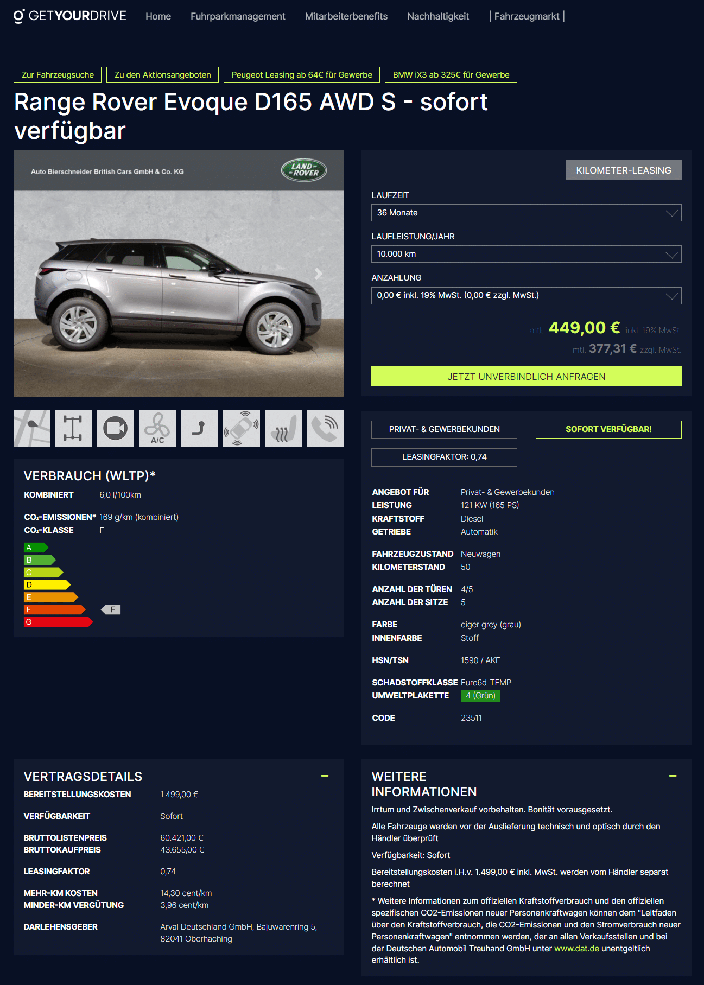Open Fuhrparkmanagement menu item
This screenshot has width=704, height=985.
pos(238,16)
